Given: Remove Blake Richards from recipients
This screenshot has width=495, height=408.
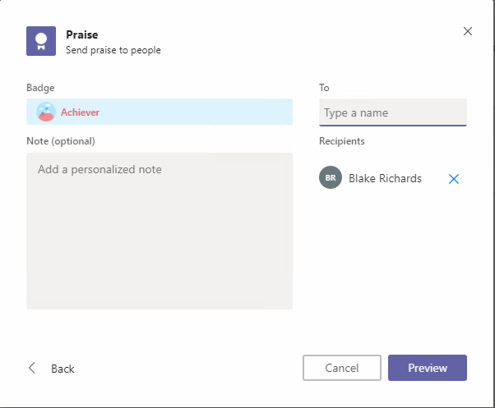Looking at the screenshot, I should pos(454,178).
